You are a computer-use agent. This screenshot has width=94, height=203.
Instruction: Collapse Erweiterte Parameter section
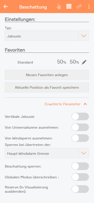66,104
